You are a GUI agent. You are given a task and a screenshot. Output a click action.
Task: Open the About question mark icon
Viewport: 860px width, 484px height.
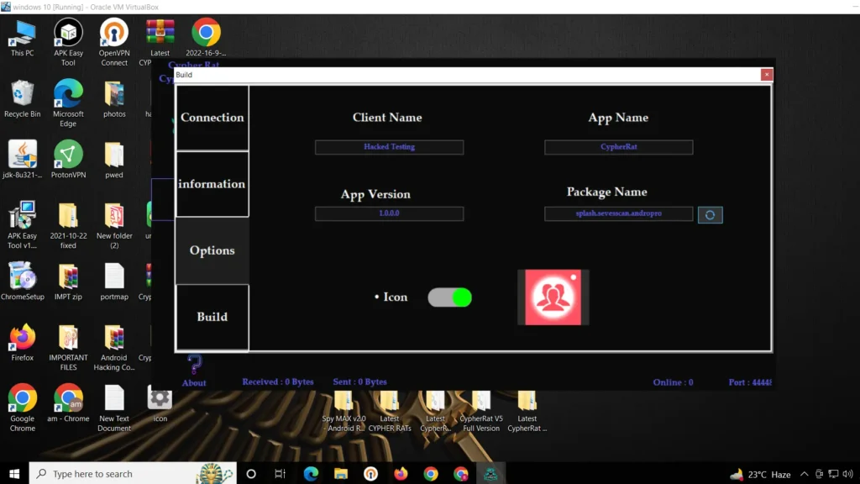(194, 365)
